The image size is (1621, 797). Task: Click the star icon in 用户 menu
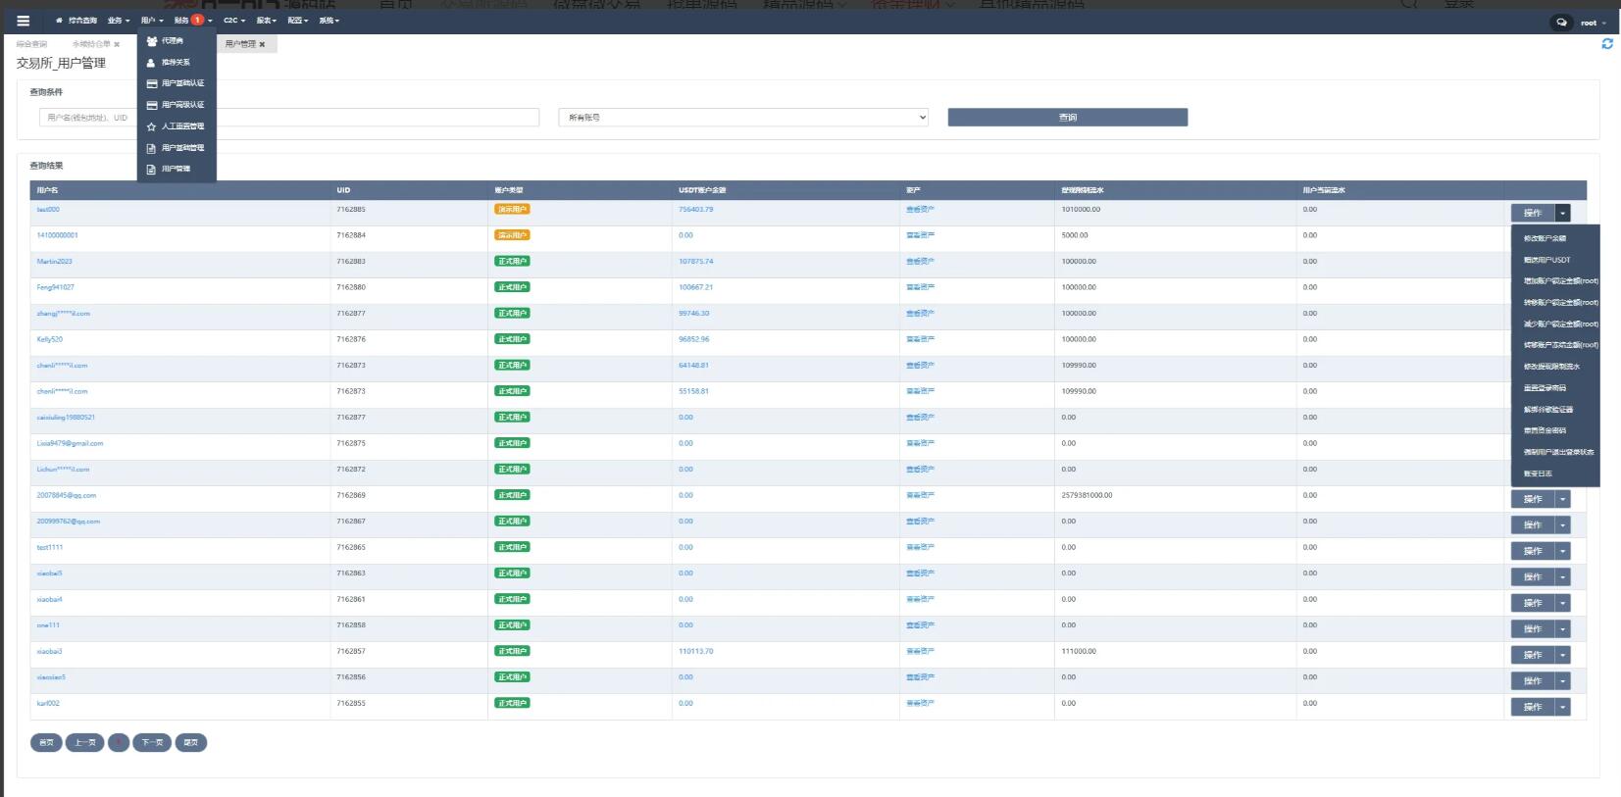(x=151, y=126)
